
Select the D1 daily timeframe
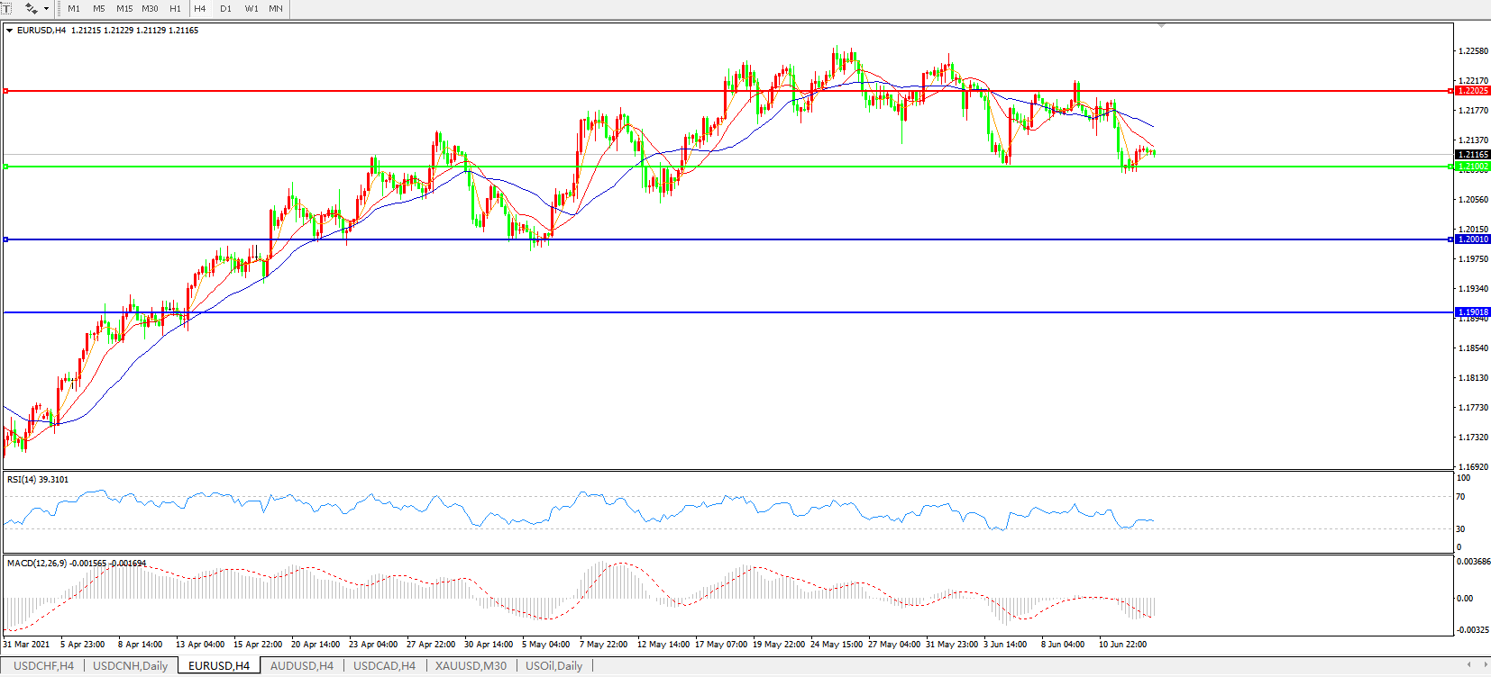coord(225,8)
